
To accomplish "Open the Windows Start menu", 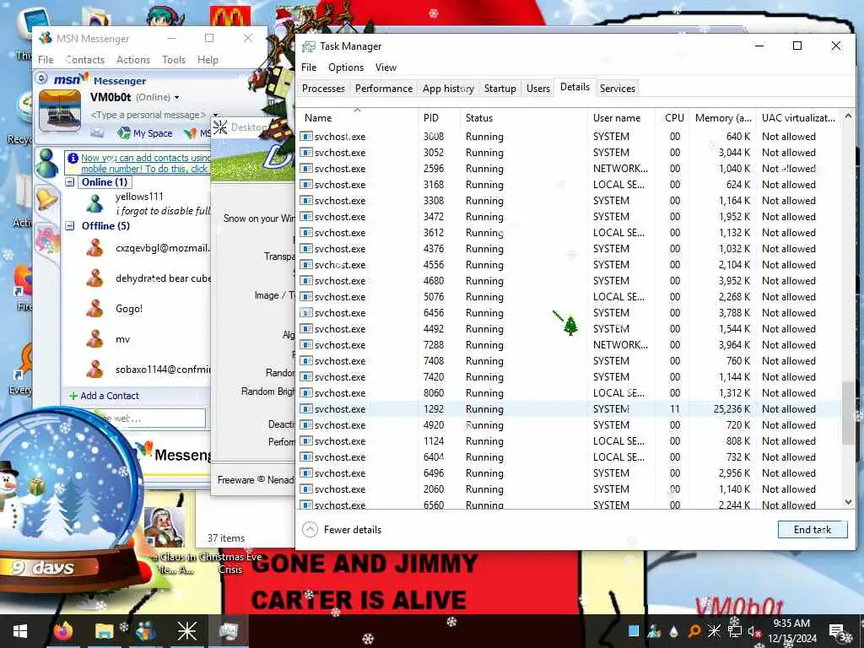I will point(20,631).
